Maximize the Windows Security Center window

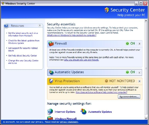(141, 4)
